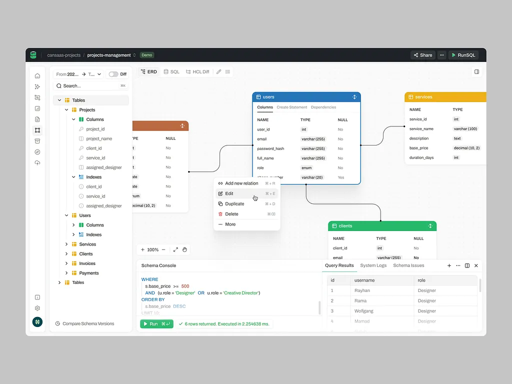This screenshot has height=384, width=512.
Task: Select the hand pan tool
Action: 184,249
